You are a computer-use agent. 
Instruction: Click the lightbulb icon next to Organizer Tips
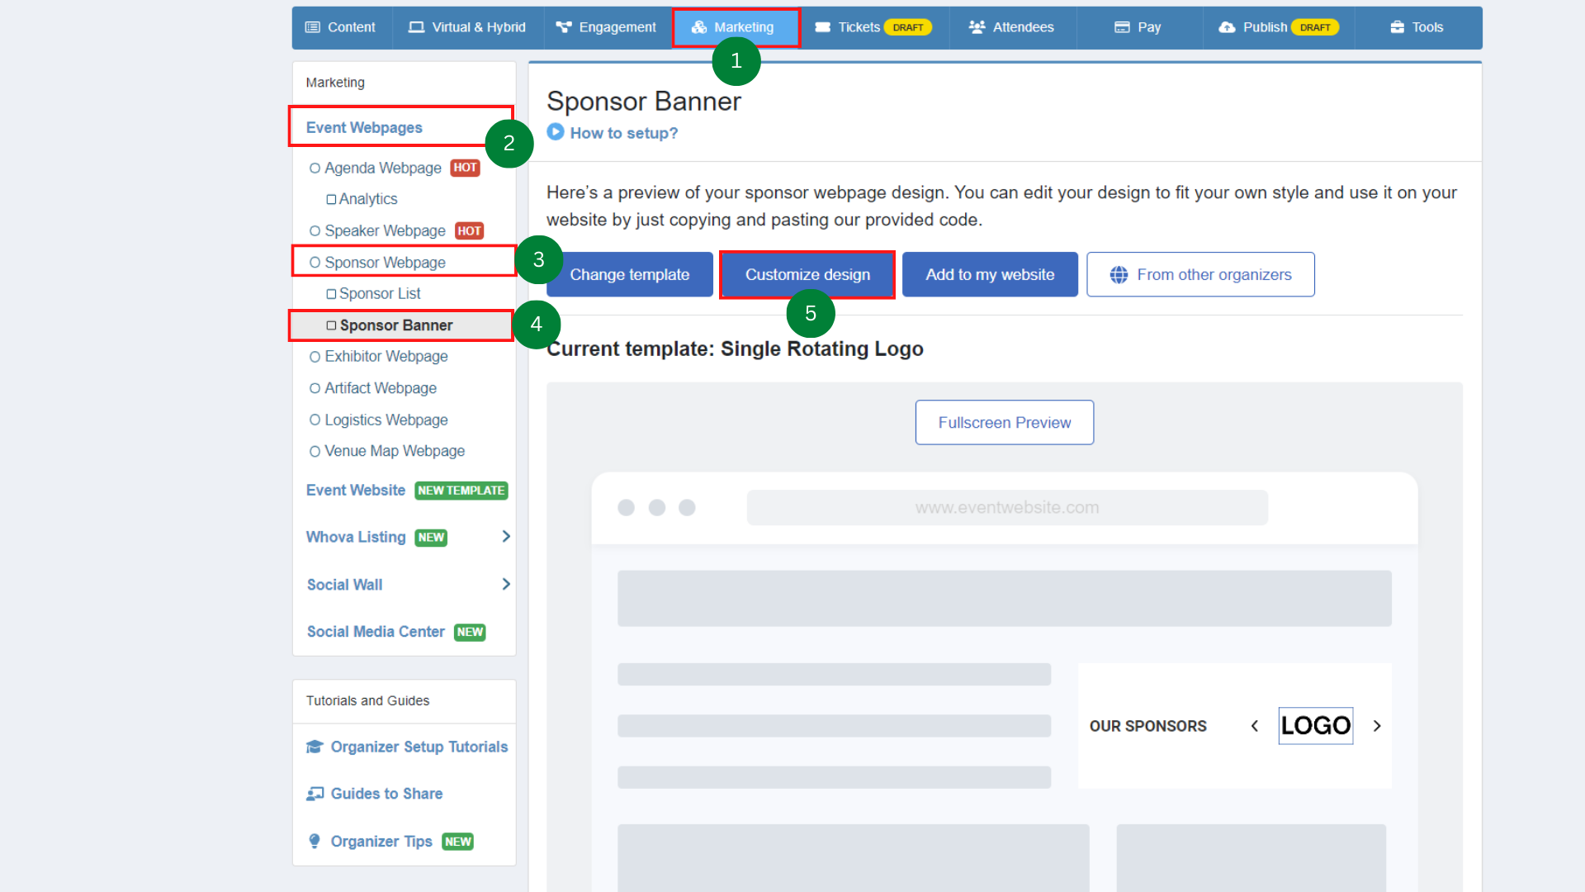314,841
